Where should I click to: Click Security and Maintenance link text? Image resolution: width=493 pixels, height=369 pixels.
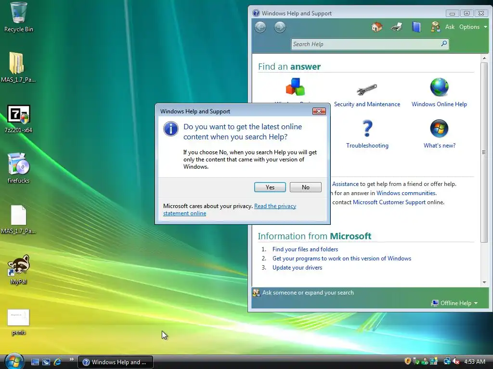click(x=367, y=104)
